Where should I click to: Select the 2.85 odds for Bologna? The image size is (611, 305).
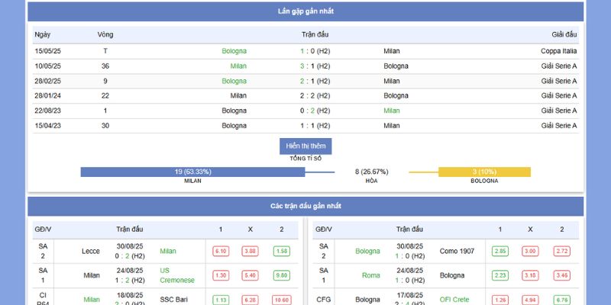(500, 251)
